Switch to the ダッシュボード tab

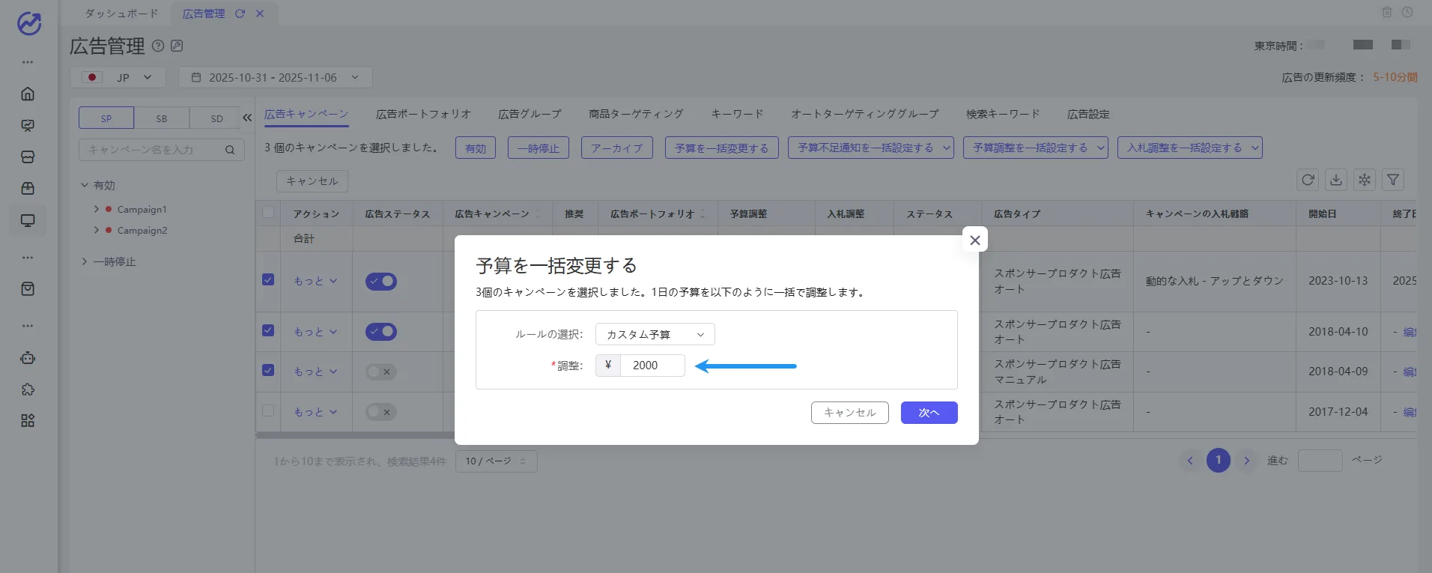click(121, 13)
